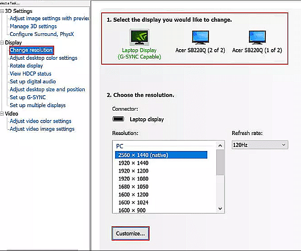Screen dimensions: 301x251
Task: Click the laptop display connector icon
Action: click(x=118, y=119)
